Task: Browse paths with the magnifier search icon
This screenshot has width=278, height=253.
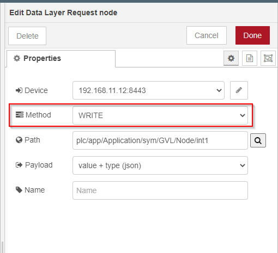Action: click(x=258, y=140)
